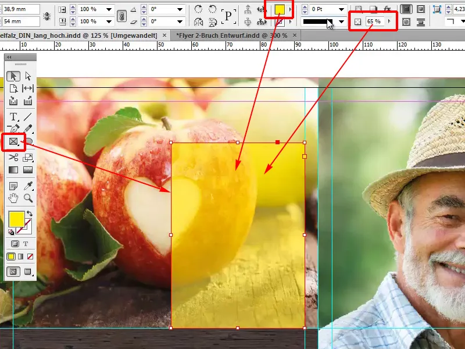
Task: Open stroke style dropdown
Action: [341, 22]
